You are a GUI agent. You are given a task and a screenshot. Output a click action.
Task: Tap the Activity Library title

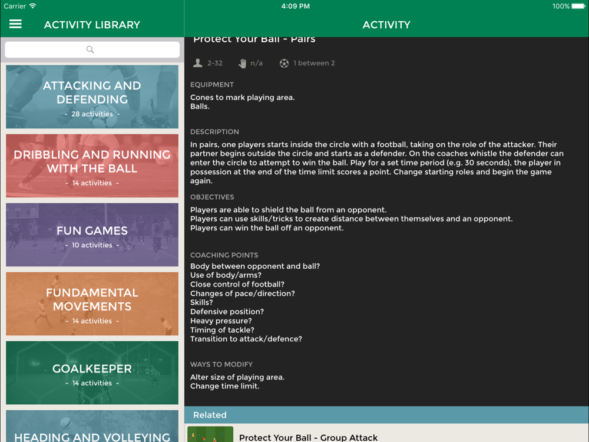coord(92,25)
